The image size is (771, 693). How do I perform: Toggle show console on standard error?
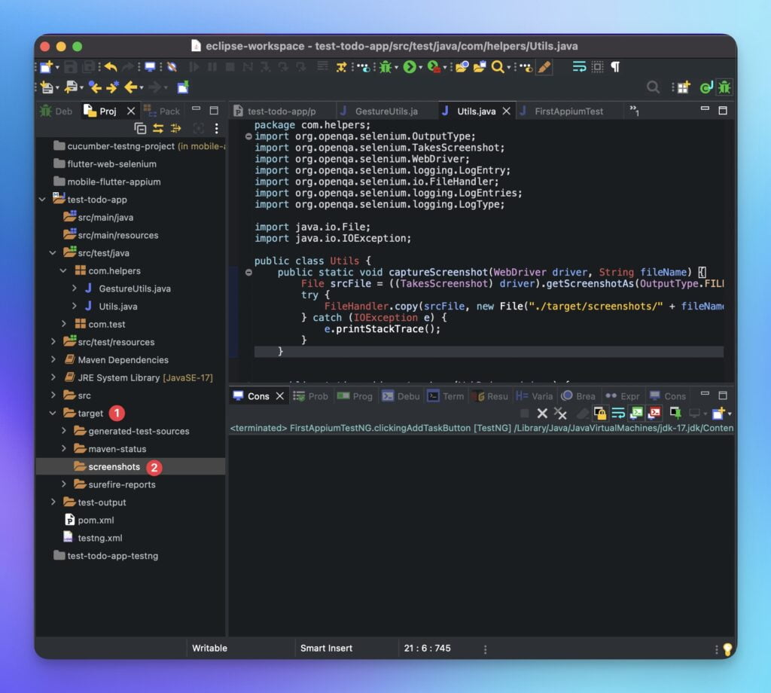(654, 414)
